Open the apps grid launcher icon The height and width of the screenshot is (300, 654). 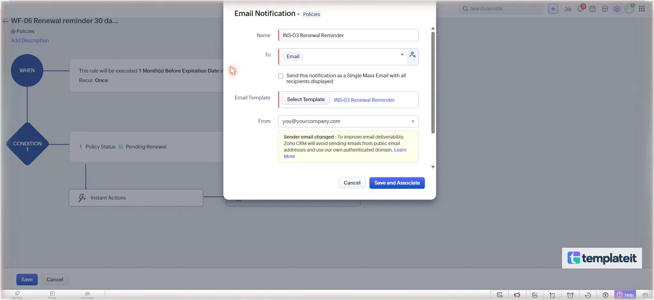pyautogui.click(x=642, y=9)
